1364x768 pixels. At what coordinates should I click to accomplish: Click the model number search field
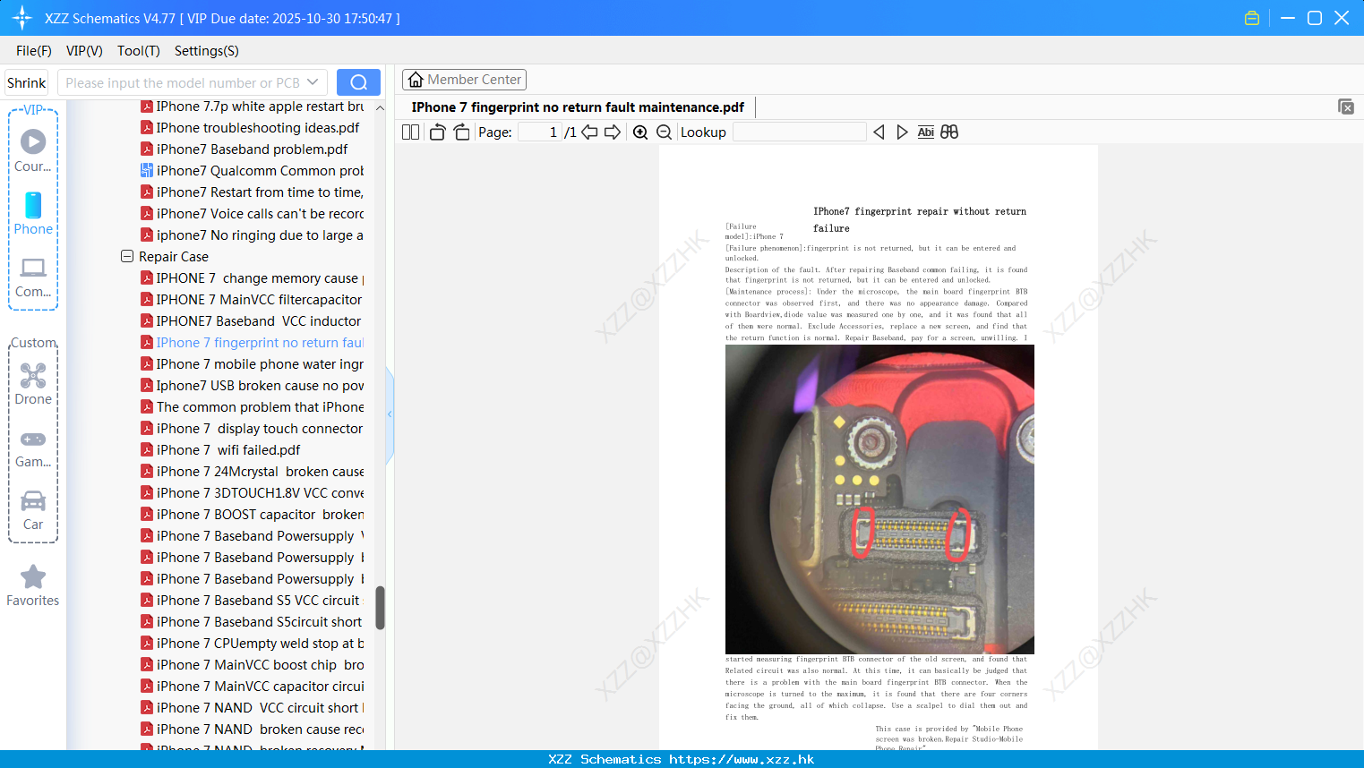(x=183, y=82)
